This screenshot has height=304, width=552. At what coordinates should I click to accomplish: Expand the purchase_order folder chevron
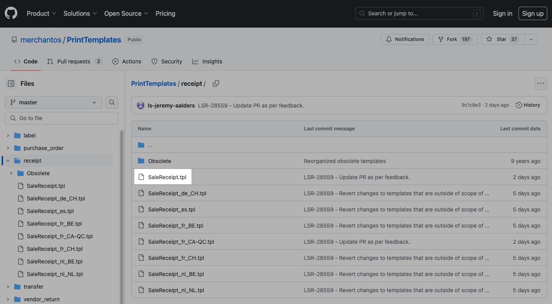[x=8, y=148]
